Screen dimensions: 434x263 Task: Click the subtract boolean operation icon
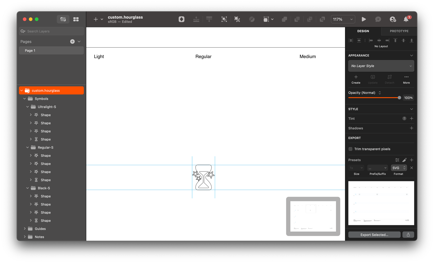(297, 19)
